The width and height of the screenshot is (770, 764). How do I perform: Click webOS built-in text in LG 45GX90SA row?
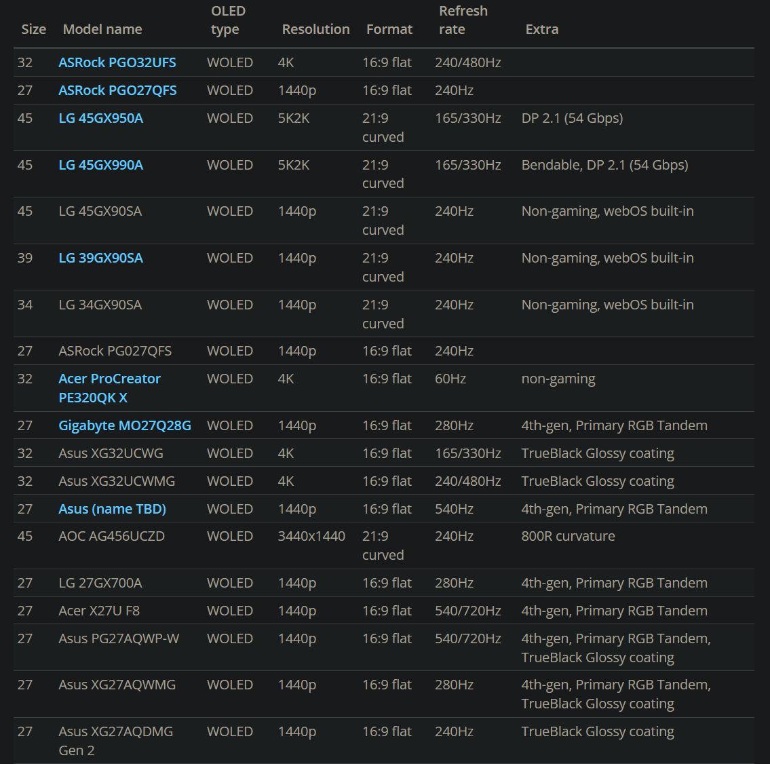[x=648, y=211]
